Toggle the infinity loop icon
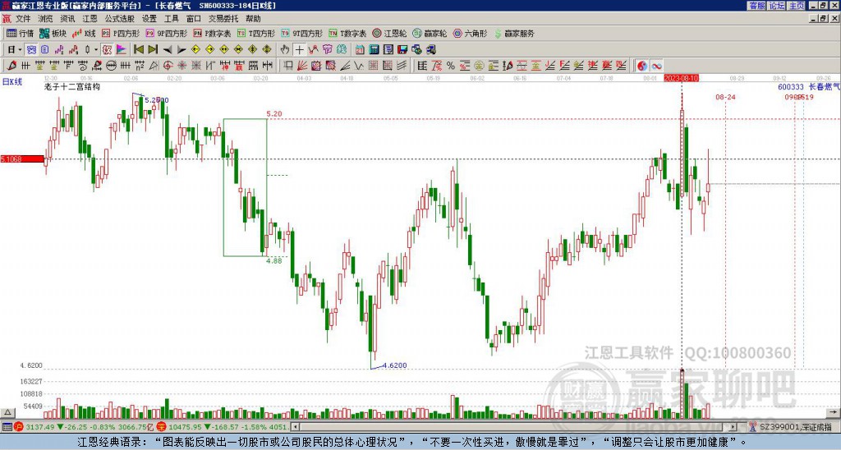 pos(656,66)
